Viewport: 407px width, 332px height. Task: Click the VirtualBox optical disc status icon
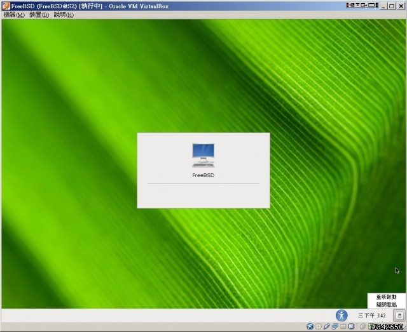[318, 326]
